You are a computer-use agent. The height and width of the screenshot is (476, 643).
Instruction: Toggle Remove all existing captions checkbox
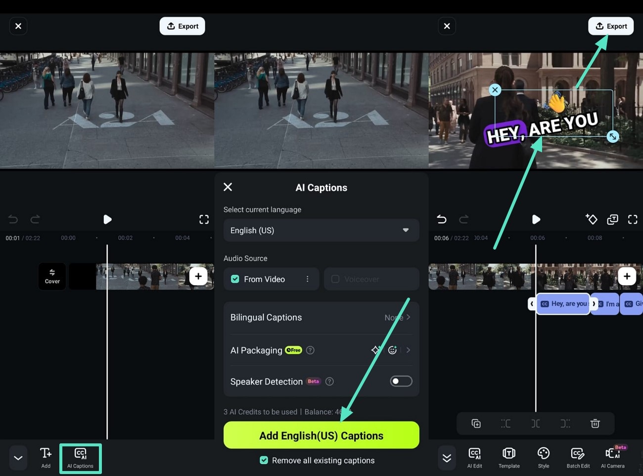[x=264, y=460]
